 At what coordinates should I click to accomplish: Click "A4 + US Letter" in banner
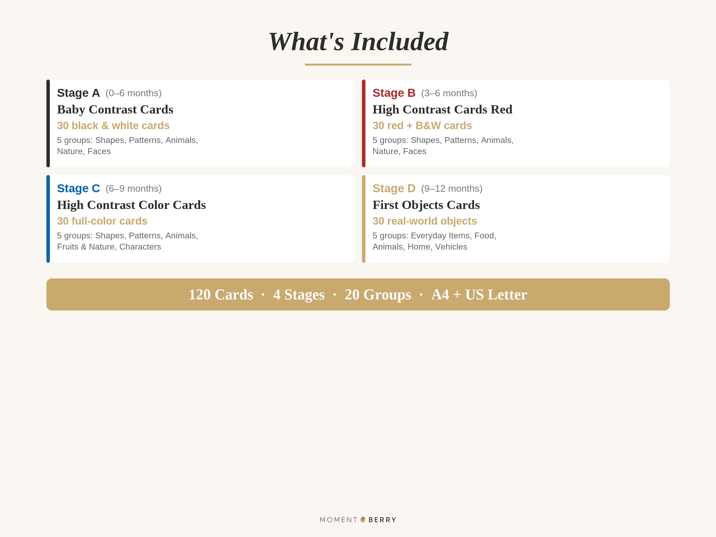coord(479,295)
